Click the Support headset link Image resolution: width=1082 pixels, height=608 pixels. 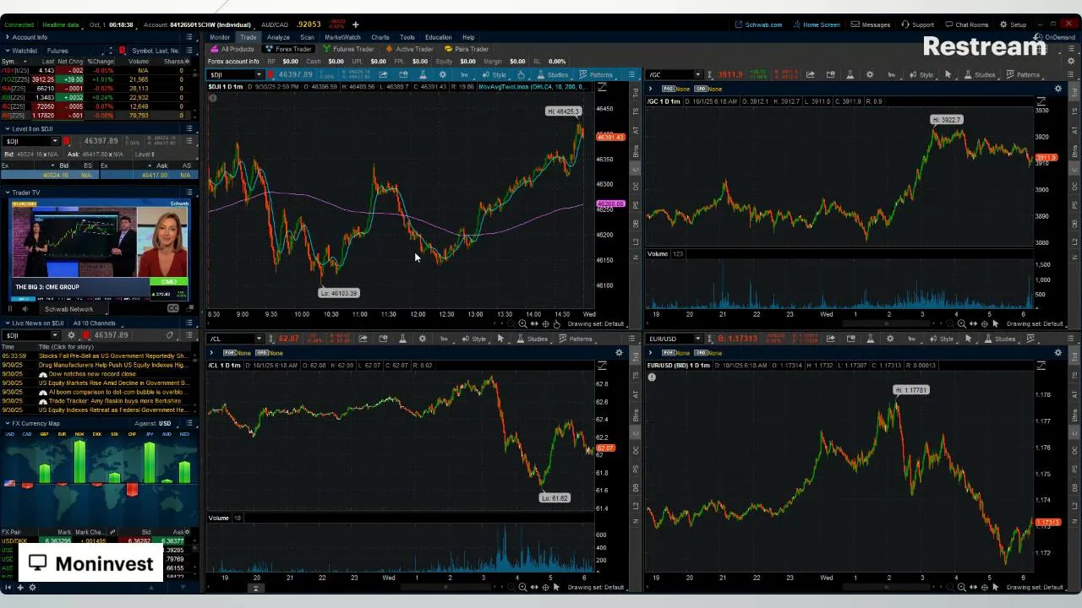tap(917, 24)
